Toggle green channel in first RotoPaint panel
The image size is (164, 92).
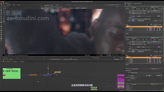tap(144, 11)
